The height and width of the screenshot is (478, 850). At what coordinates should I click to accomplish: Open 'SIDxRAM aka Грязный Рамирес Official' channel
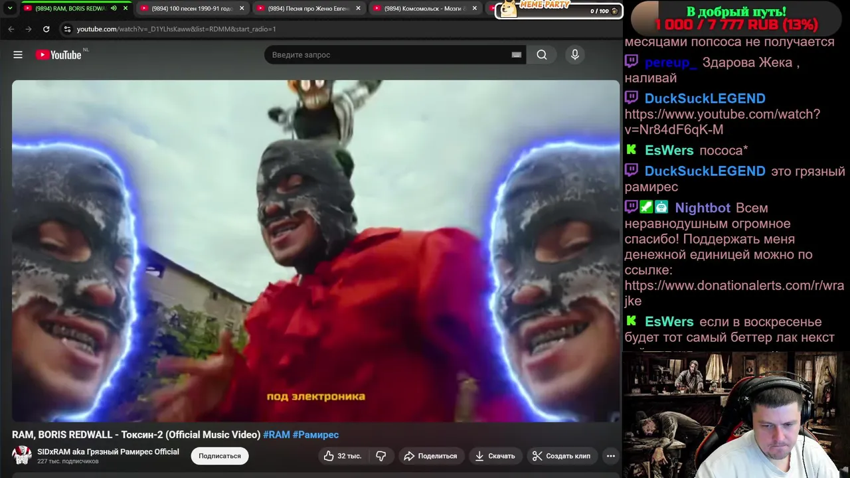(x=108, y=451)
